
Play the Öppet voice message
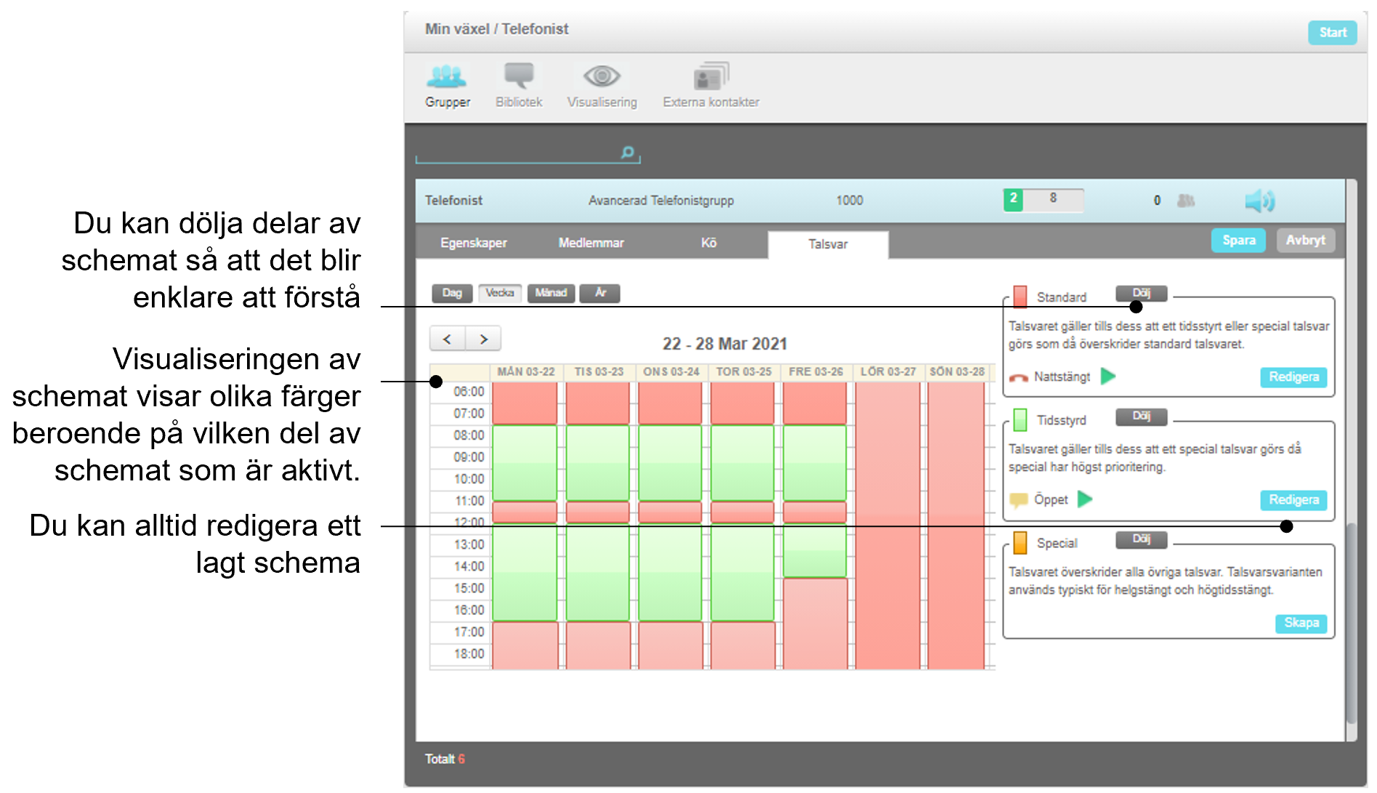tap(1085, 499)
